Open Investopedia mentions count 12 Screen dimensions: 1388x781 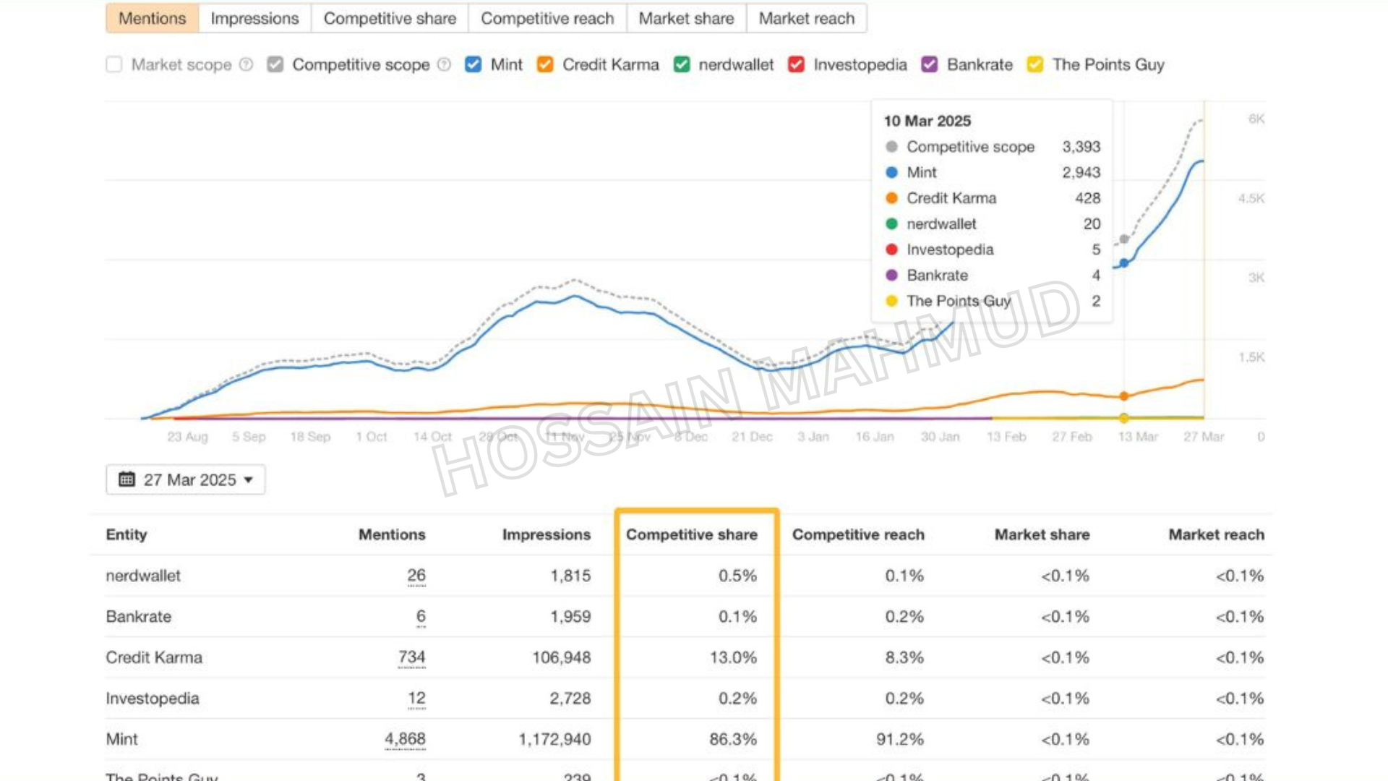[x=416, y=699]
